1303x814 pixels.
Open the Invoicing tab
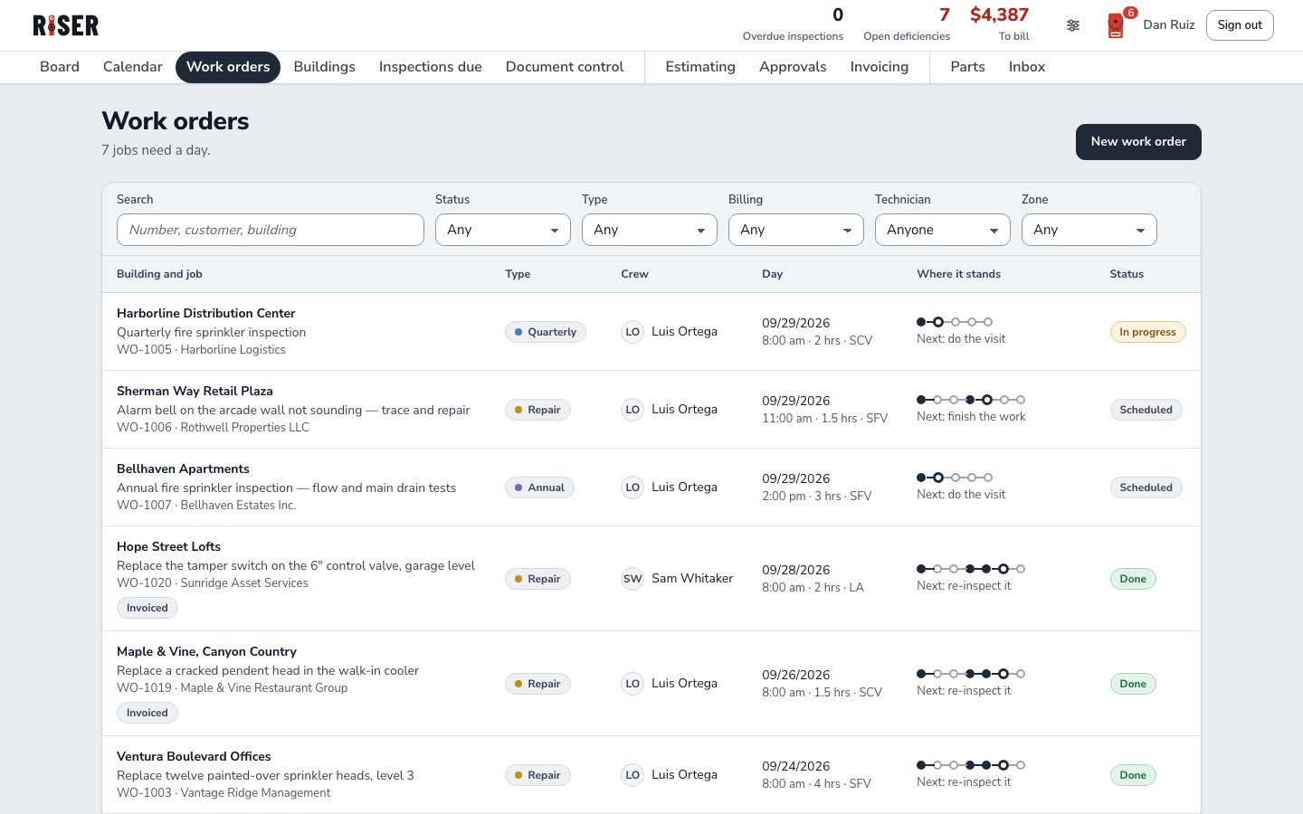point(880,67)
